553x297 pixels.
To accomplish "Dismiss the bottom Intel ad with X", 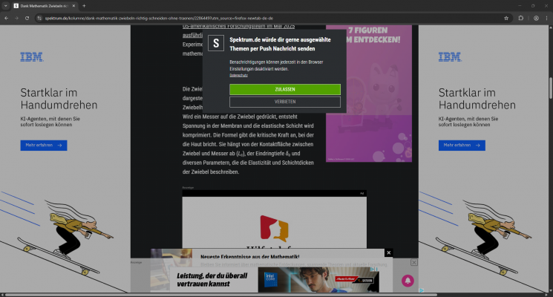I will pos(414,263).
